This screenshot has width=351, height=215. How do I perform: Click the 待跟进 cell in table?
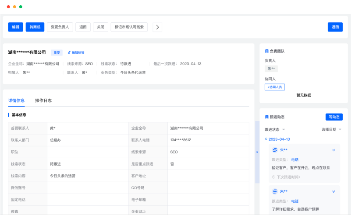[88, 164]
